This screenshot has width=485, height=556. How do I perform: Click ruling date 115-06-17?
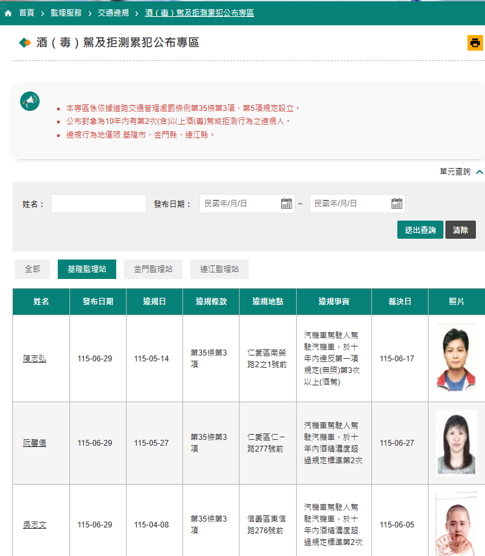pyautogui.click(x=397, y=359)
